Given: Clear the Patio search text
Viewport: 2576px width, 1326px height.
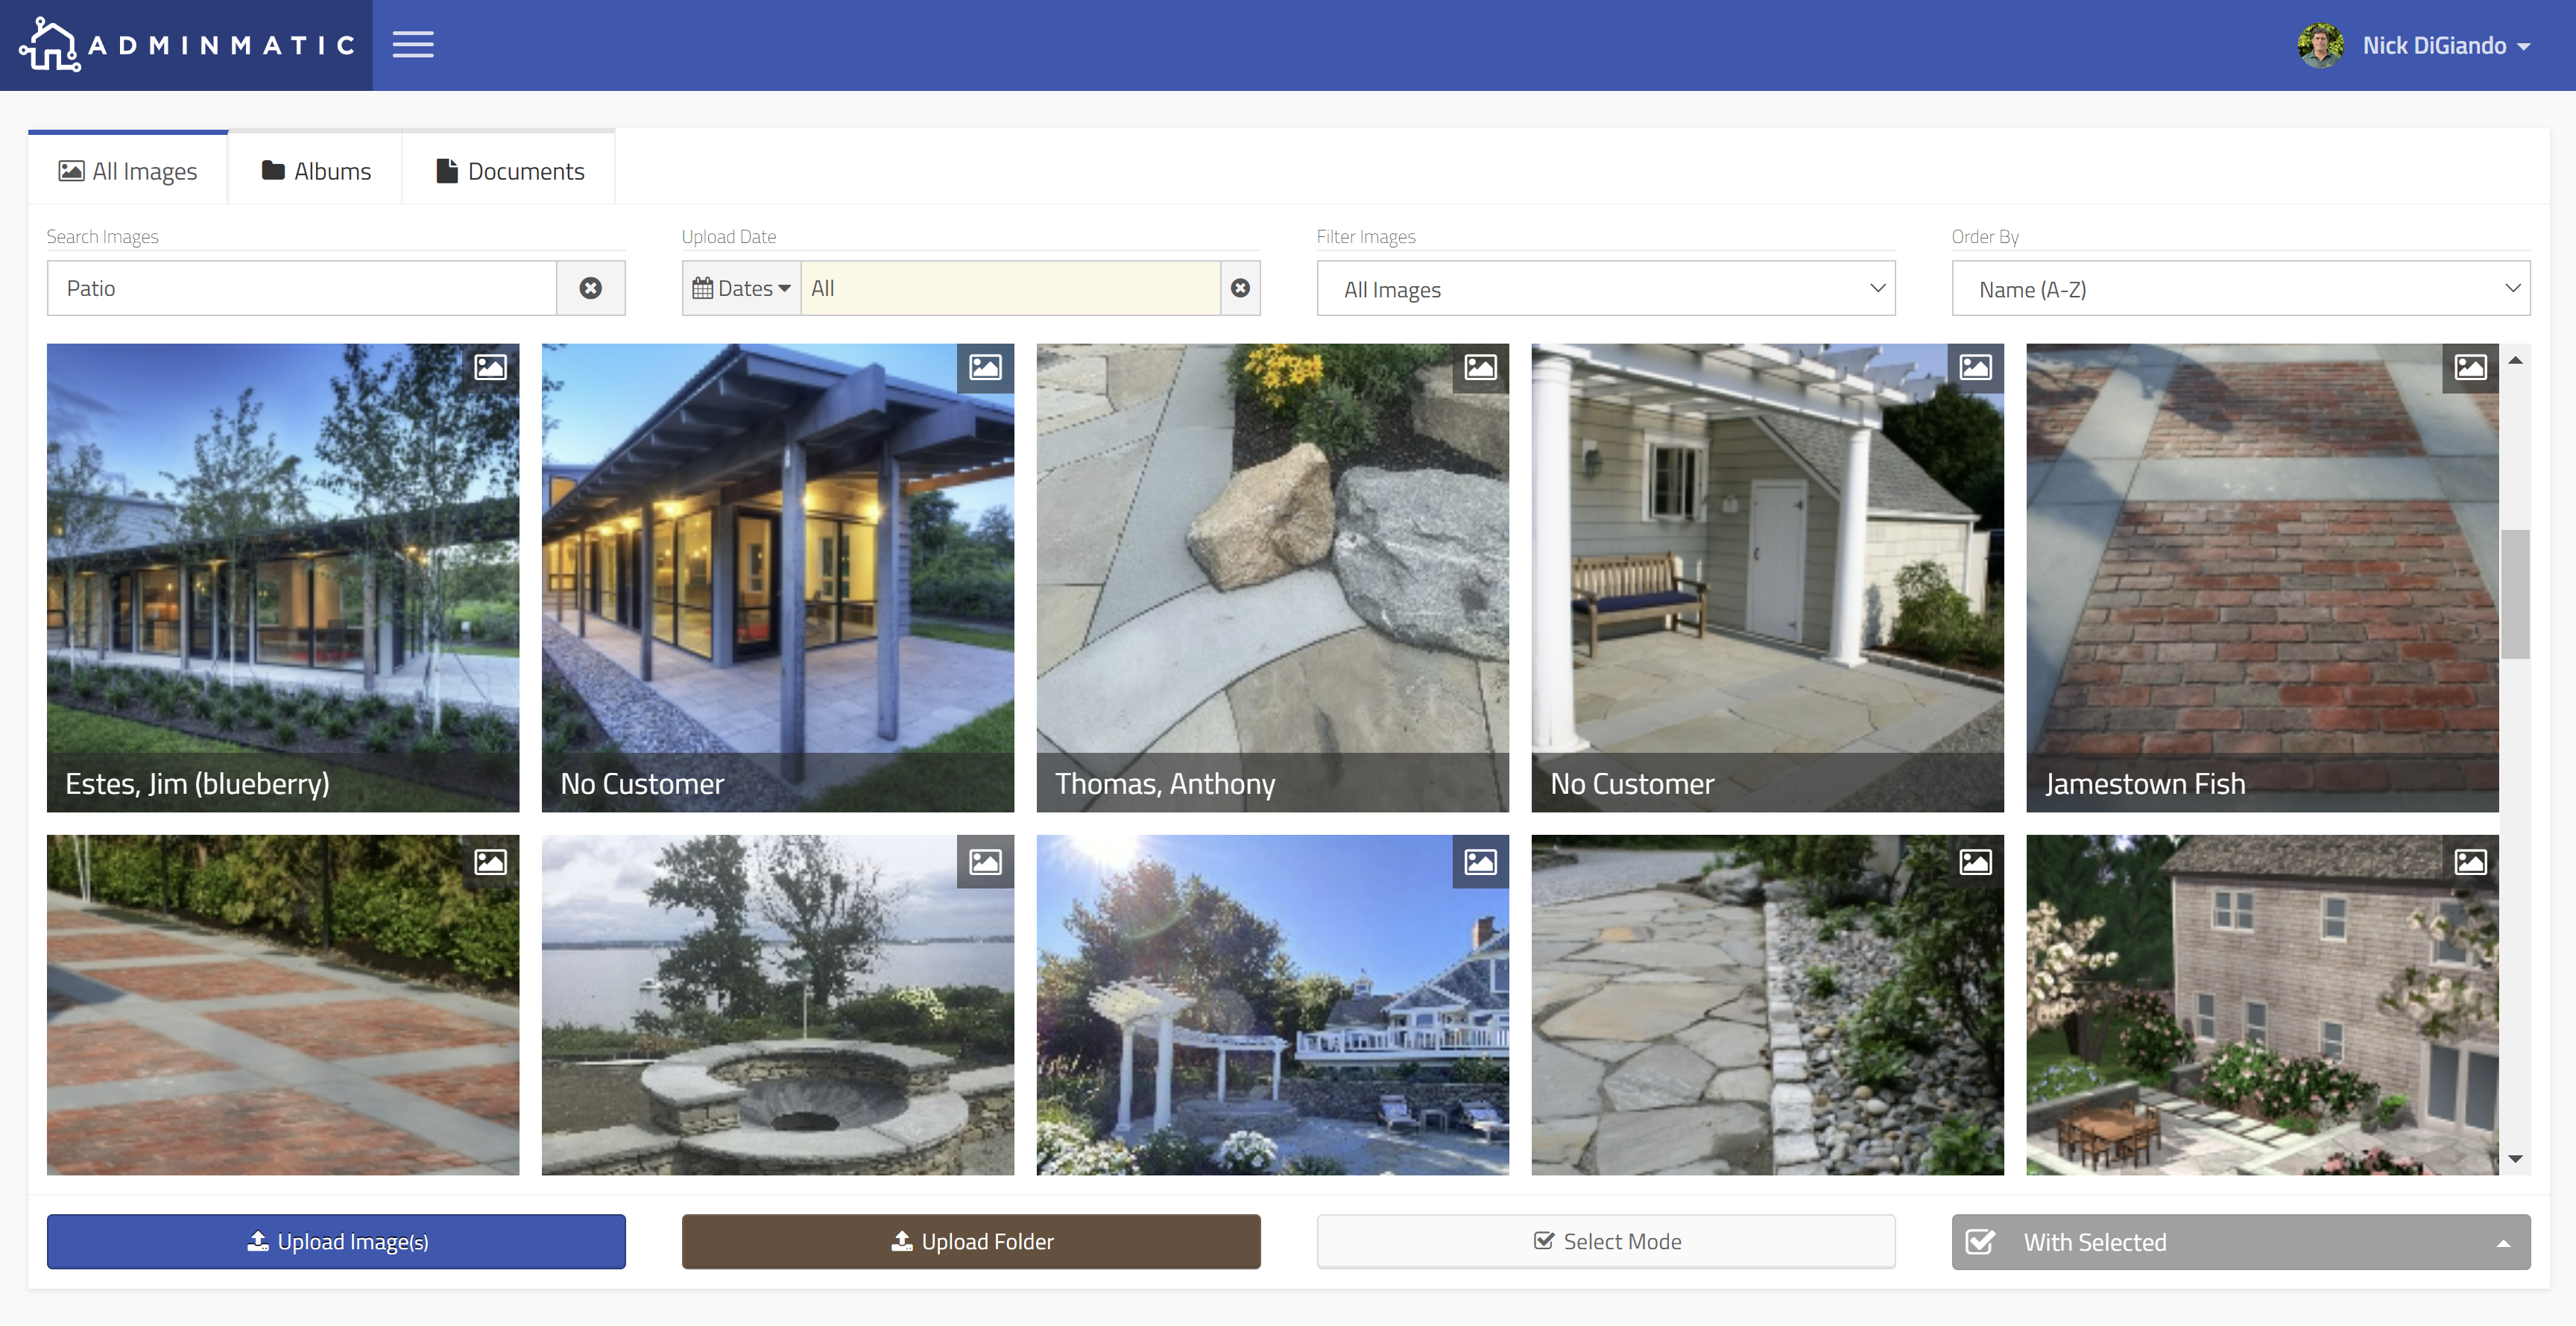Looking at the screenshot, I should 591,288.
